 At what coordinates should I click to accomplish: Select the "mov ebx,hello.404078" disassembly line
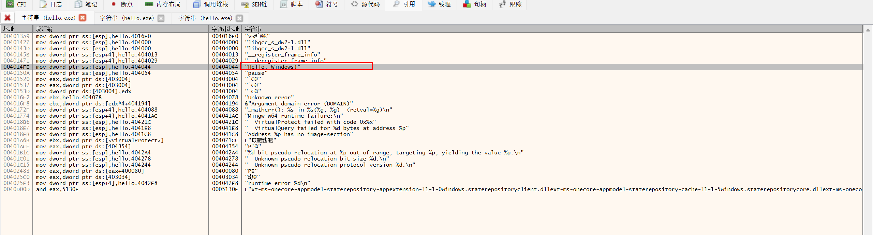pyautogui.click(x=69, y=98)
